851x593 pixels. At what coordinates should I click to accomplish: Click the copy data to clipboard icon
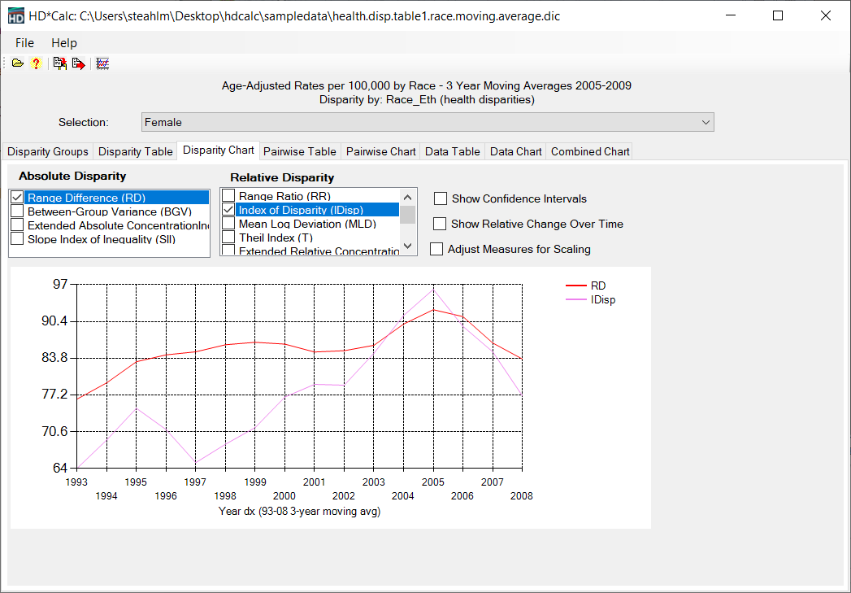click(59, 63)
